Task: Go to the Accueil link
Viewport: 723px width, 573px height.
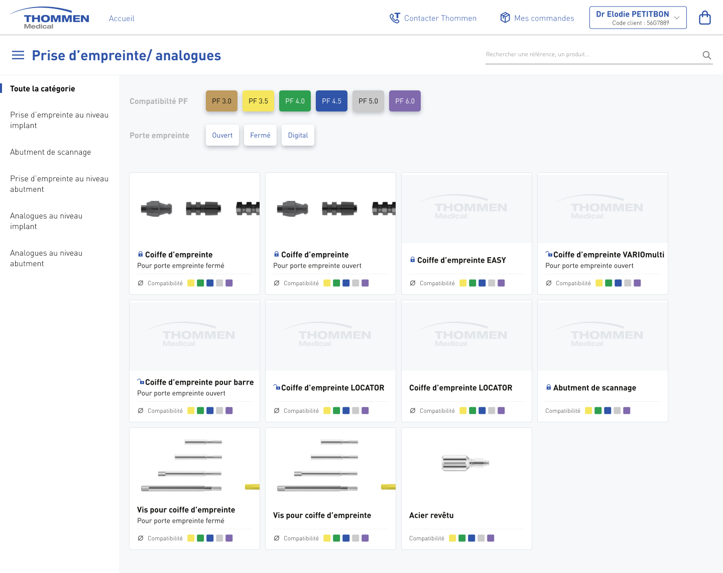Action: pyautogui.click(x=122, y=19)
